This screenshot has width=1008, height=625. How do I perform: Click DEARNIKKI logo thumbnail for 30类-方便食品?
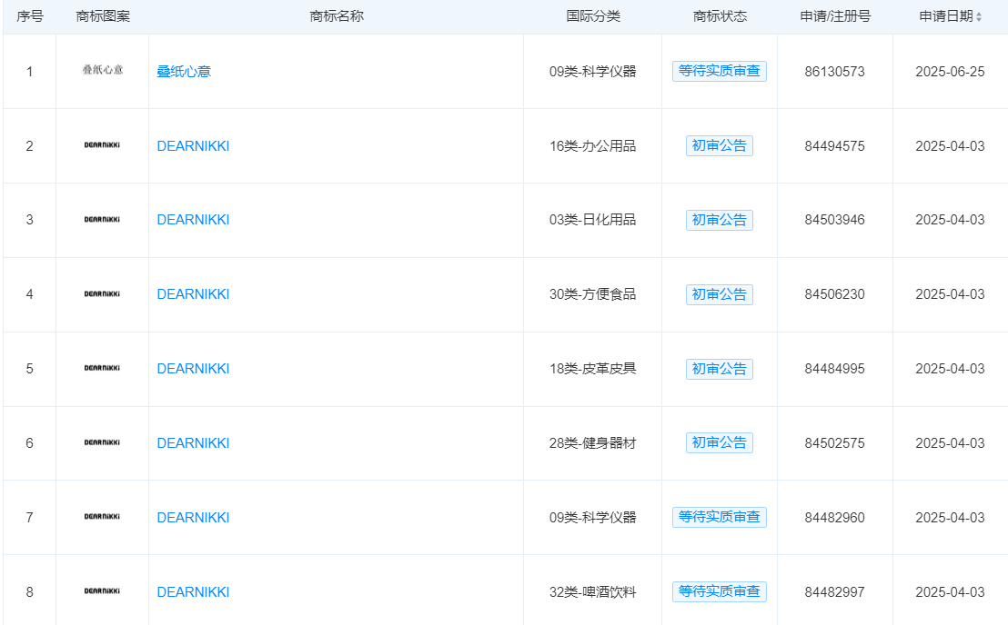click(x=102, y=294)
